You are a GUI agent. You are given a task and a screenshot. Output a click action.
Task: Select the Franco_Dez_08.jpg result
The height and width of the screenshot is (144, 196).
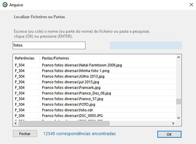tap(94, 93)
